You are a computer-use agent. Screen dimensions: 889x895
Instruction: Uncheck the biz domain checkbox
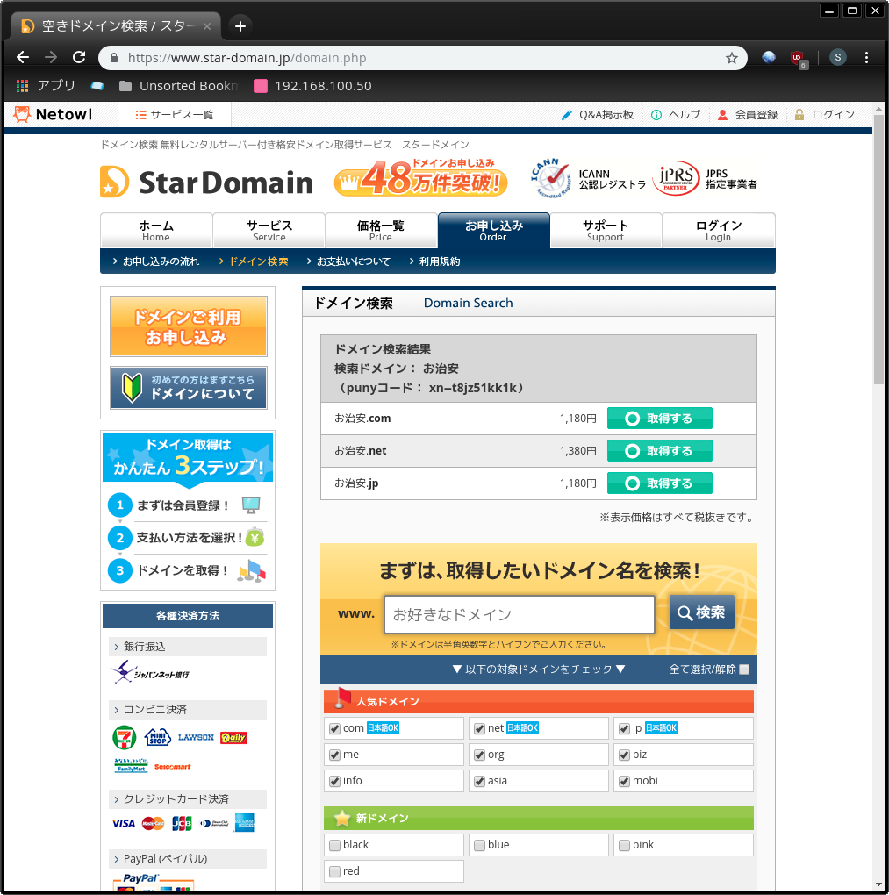624,755
